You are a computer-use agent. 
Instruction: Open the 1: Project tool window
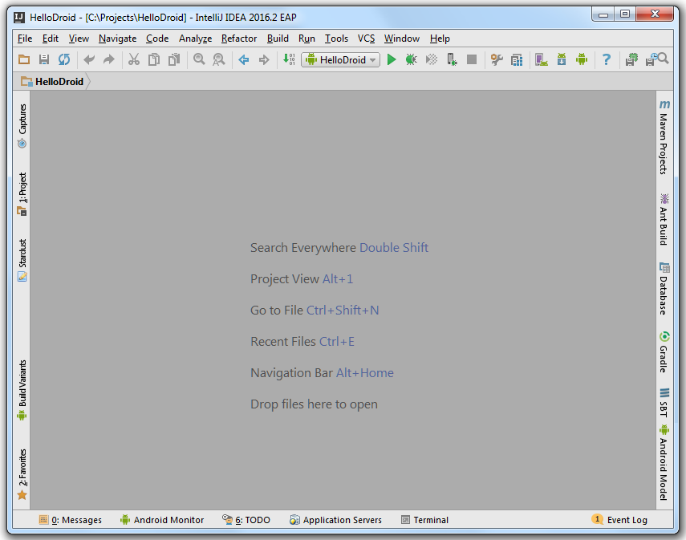coord(22,194)
